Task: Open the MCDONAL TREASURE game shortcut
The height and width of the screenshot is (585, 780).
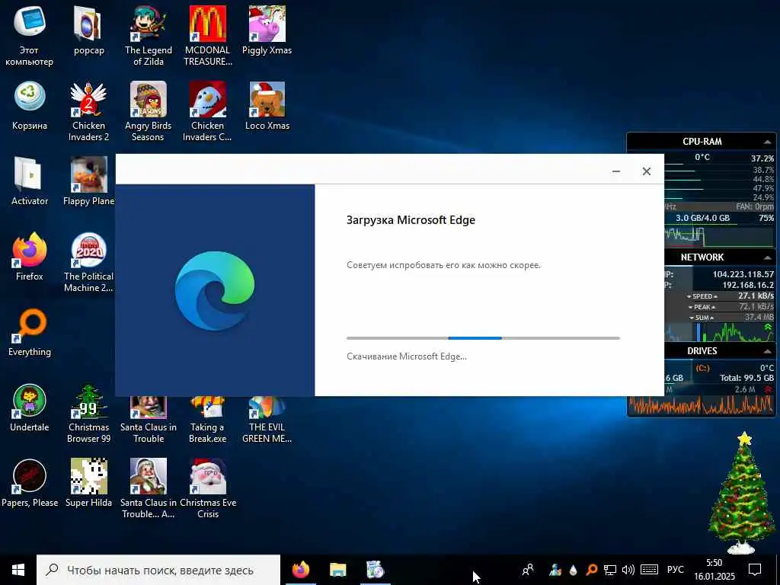Action: [207, 35]
